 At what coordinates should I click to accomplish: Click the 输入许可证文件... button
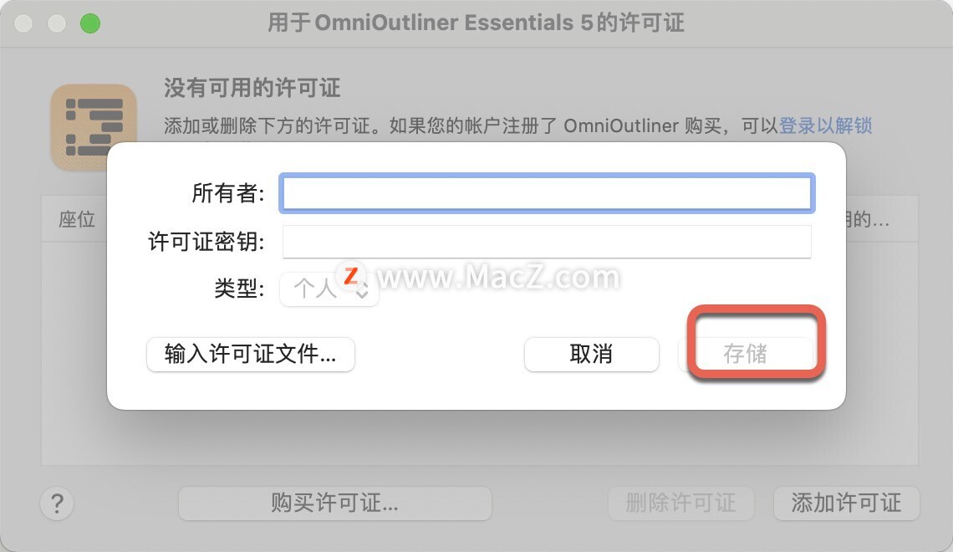click(x=251, y=354)
